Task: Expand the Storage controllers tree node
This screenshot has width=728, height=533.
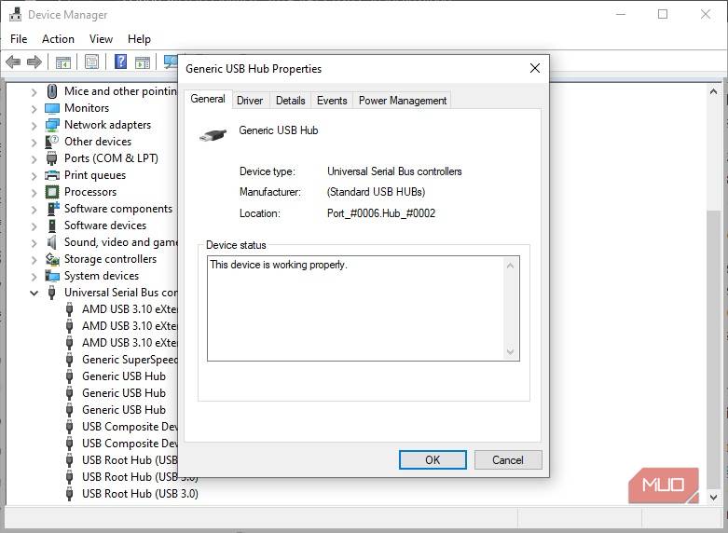Action: 34,260
